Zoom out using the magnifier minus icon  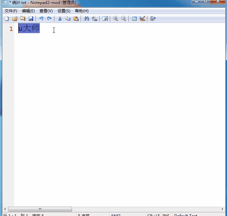pos(123,19)
